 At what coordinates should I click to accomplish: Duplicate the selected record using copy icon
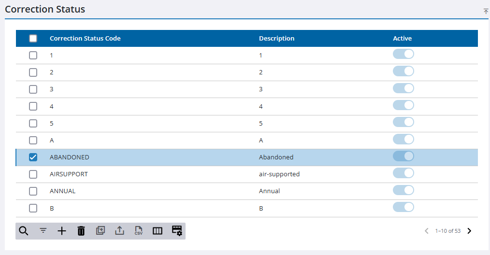tap(100, 231)
